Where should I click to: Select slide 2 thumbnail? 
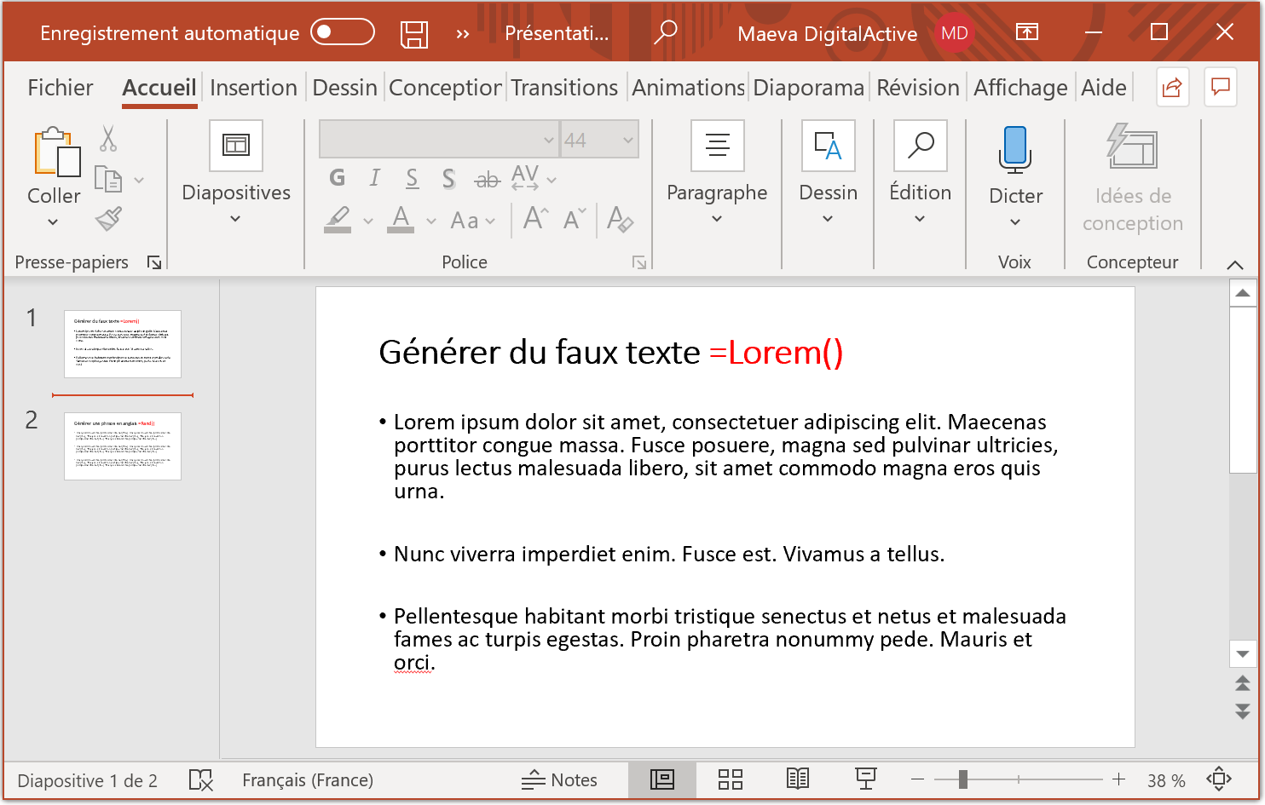[122, 446]
